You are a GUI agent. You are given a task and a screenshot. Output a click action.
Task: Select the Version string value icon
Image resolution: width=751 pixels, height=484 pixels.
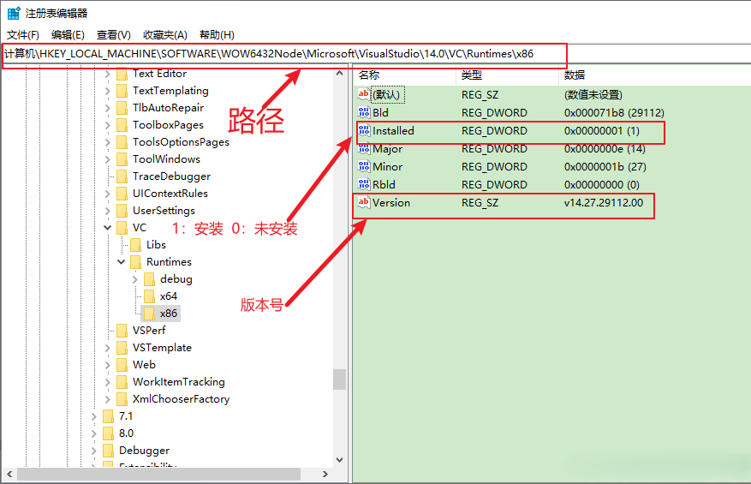[364, 202]
